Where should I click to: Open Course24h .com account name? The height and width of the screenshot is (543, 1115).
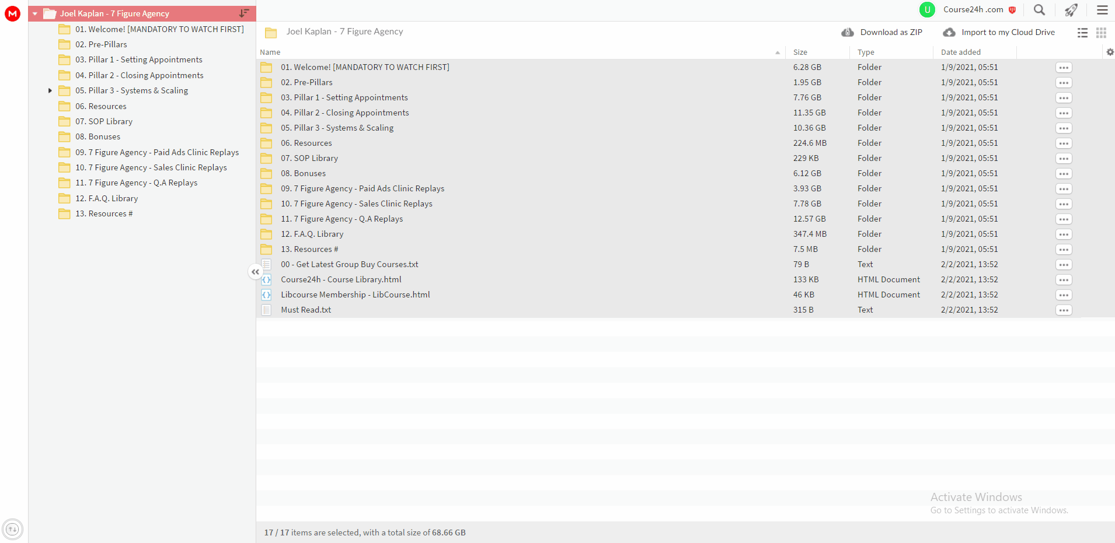pyautogui.click(x=973, y=9)
